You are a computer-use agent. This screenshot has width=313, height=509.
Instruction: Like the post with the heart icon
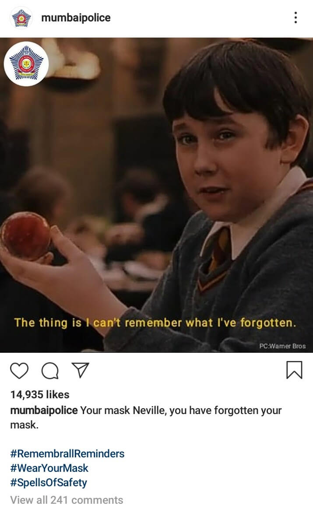click(20, 370)
